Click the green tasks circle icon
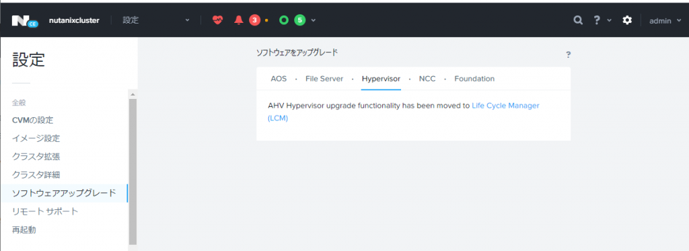This screenshot has height=251, width=689. point(284,20)
